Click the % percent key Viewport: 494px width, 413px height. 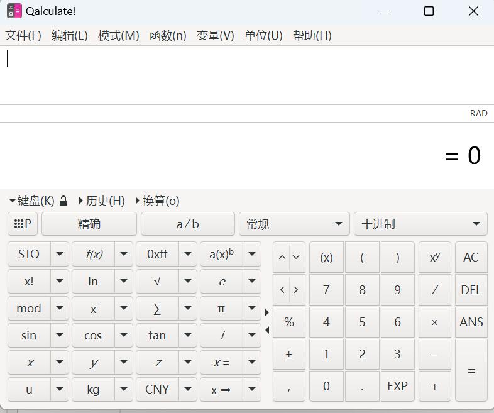tap(289, 322)
